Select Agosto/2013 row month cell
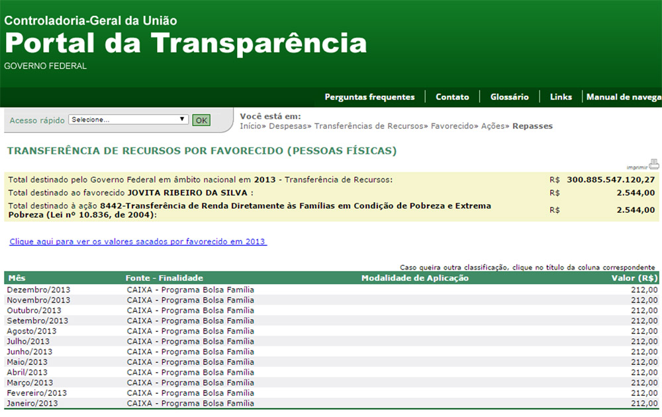Screen dimensions: 662x417 pos(31,331)
